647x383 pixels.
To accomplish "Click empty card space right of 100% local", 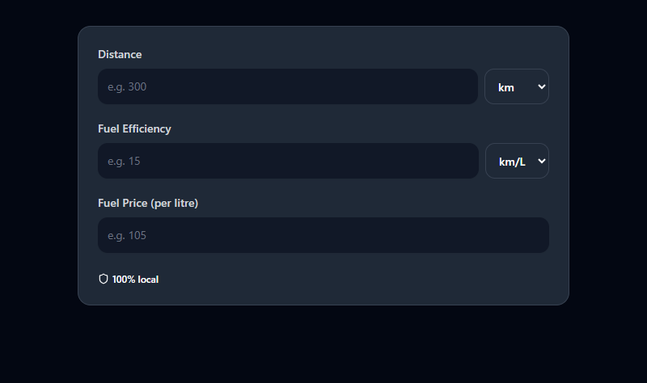I will pyautogui.click(x=351, y=279).
